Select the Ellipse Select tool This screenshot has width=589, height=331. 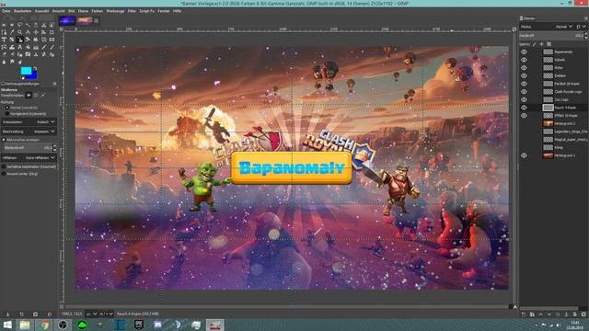[12, 25]
